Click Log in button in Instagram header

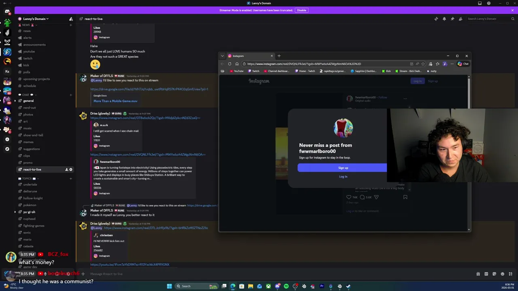click(417, 81)
